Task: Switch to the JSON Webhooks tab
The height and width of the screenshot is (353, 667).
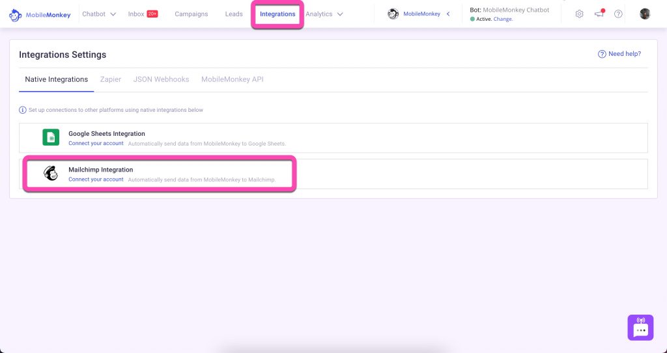Action: pos(161,79)
